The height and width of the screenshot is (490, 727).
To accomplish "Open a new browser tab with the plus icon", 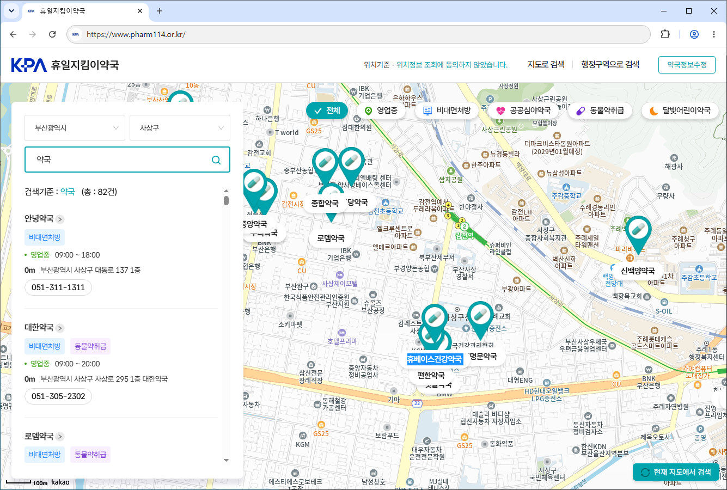I will pyautogui.click(x=160, y=11).
